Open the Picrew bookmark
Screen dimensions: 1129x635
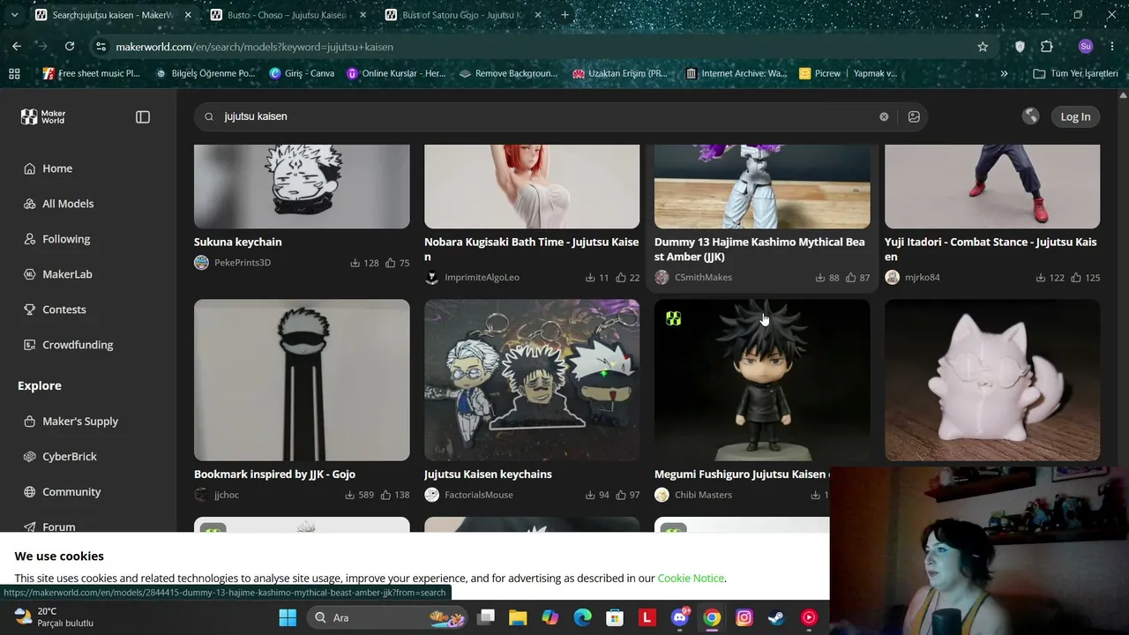point(820,73)
